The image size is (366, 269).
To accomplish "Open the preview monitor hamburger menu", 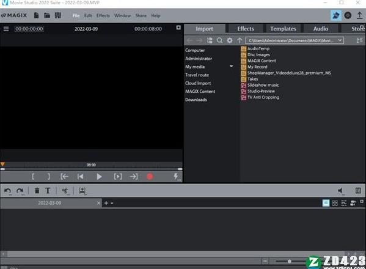I will (x=6, y=29).
